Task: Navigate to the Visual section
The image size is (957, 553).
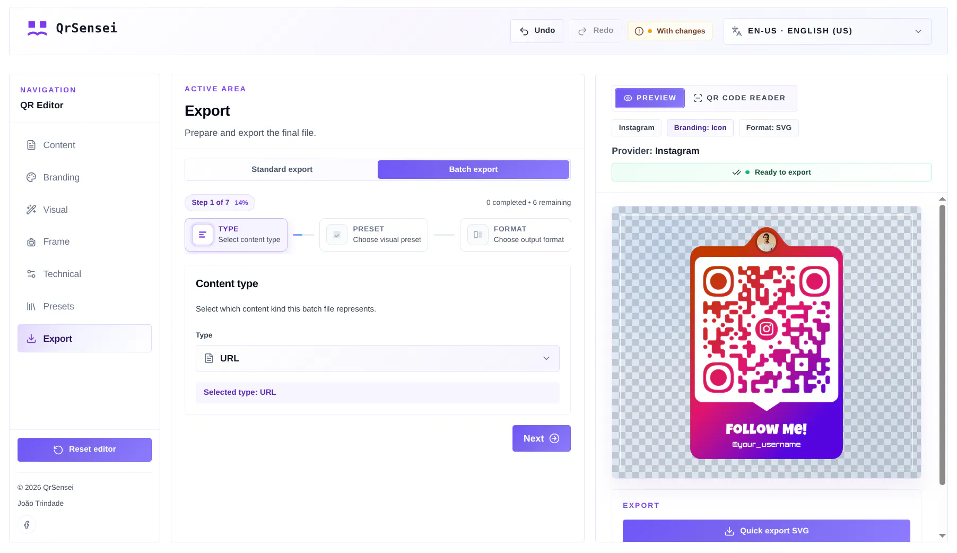Action: 84,210
